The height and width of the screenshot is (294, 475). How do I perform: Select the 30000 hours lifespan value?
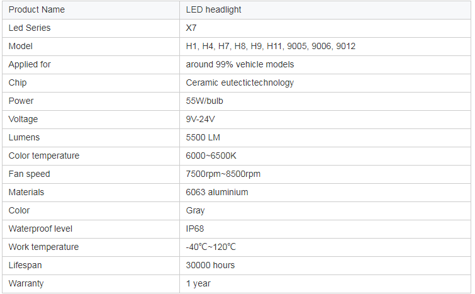210,265
